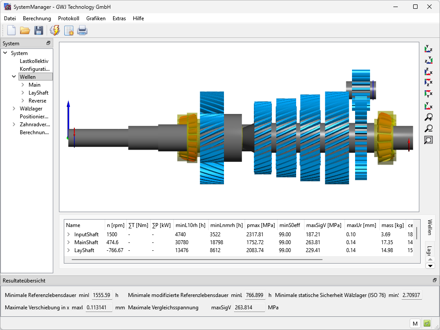Save the project using the floppy disk icon
This screenshot has height=330, width=440.
pyautogui.click(x=39, y=30)
